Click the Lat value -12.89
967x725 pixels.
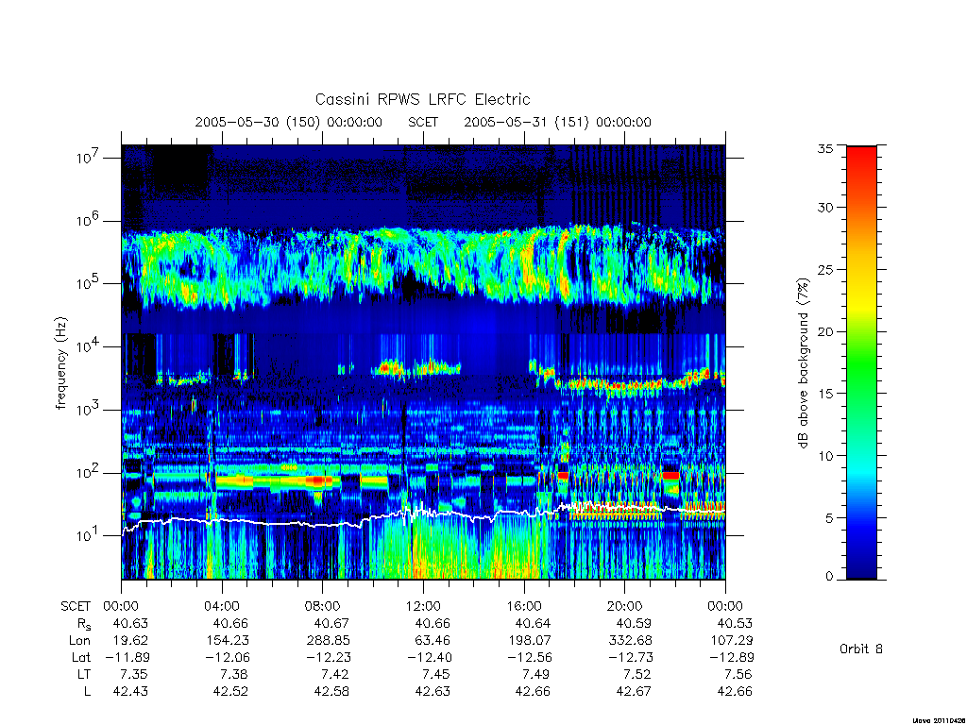pos(732,657)
